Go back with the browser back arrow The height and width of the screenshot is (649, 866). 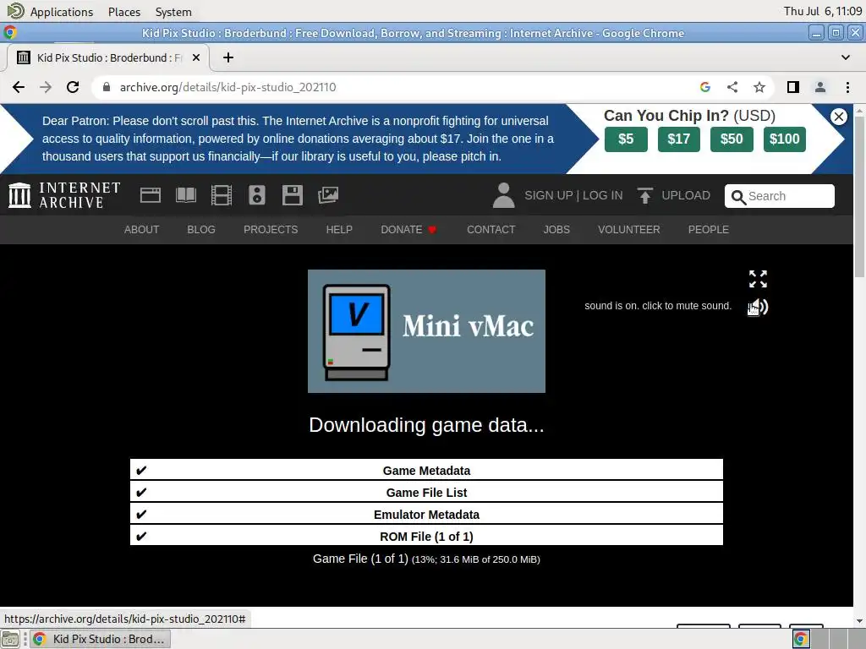[19, 87]
